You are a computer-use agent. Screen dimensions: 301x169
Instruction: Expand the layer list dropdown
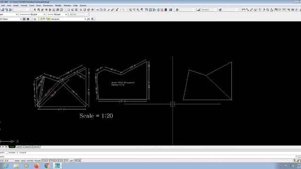point(85,19)
